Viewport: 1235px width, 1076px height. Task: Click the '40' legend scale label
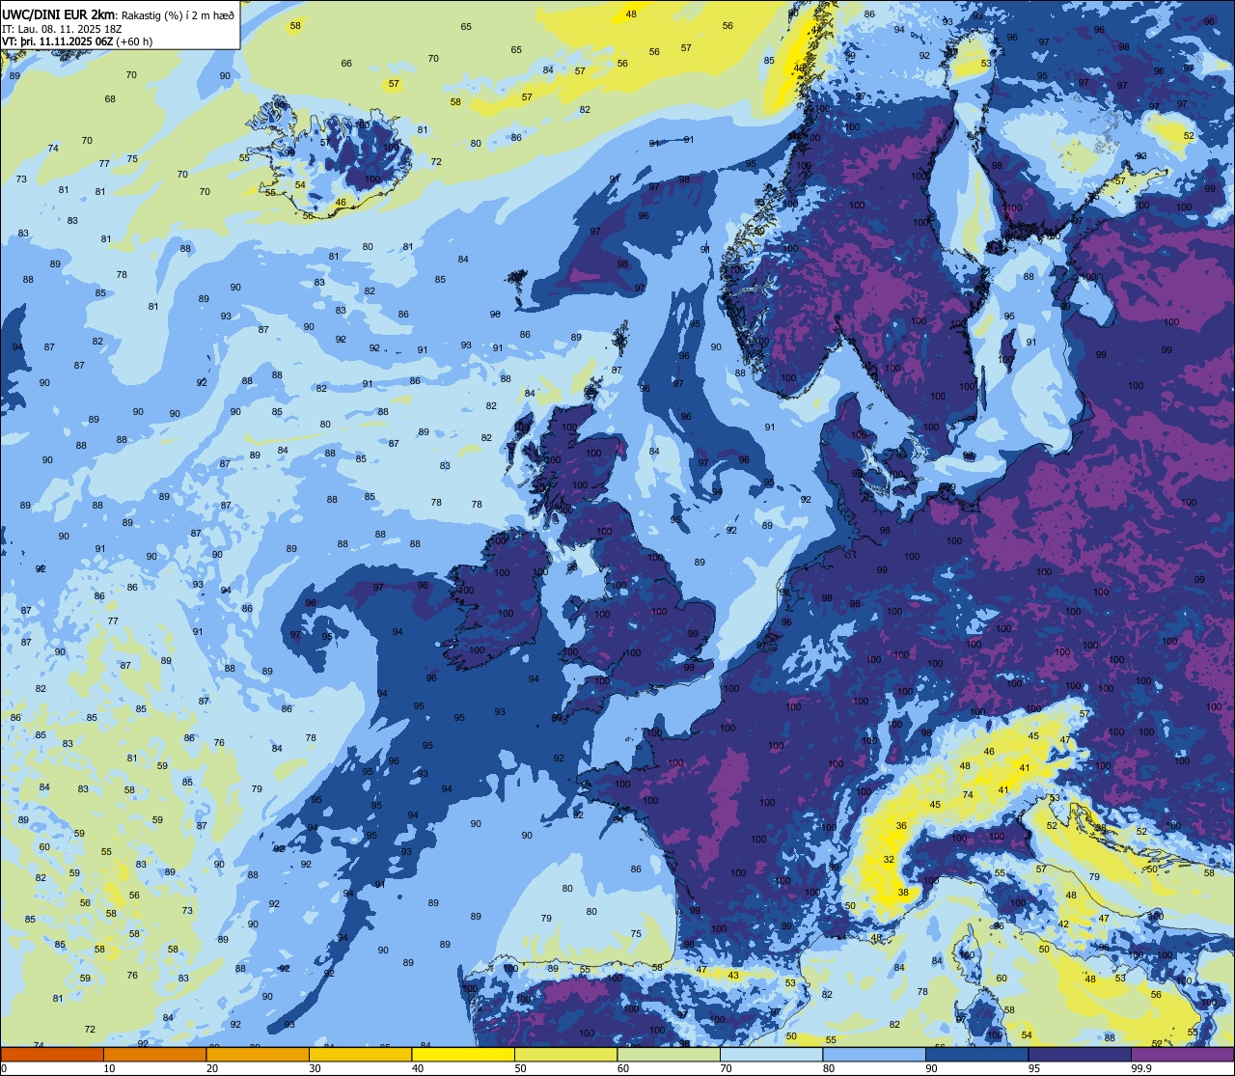coord(418,1068)
